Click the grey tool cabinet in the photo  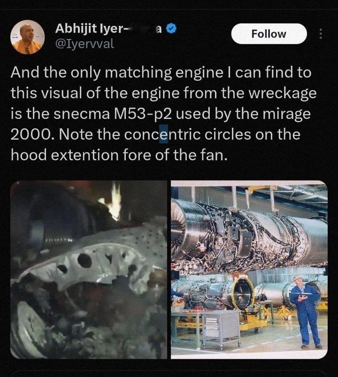220,329
